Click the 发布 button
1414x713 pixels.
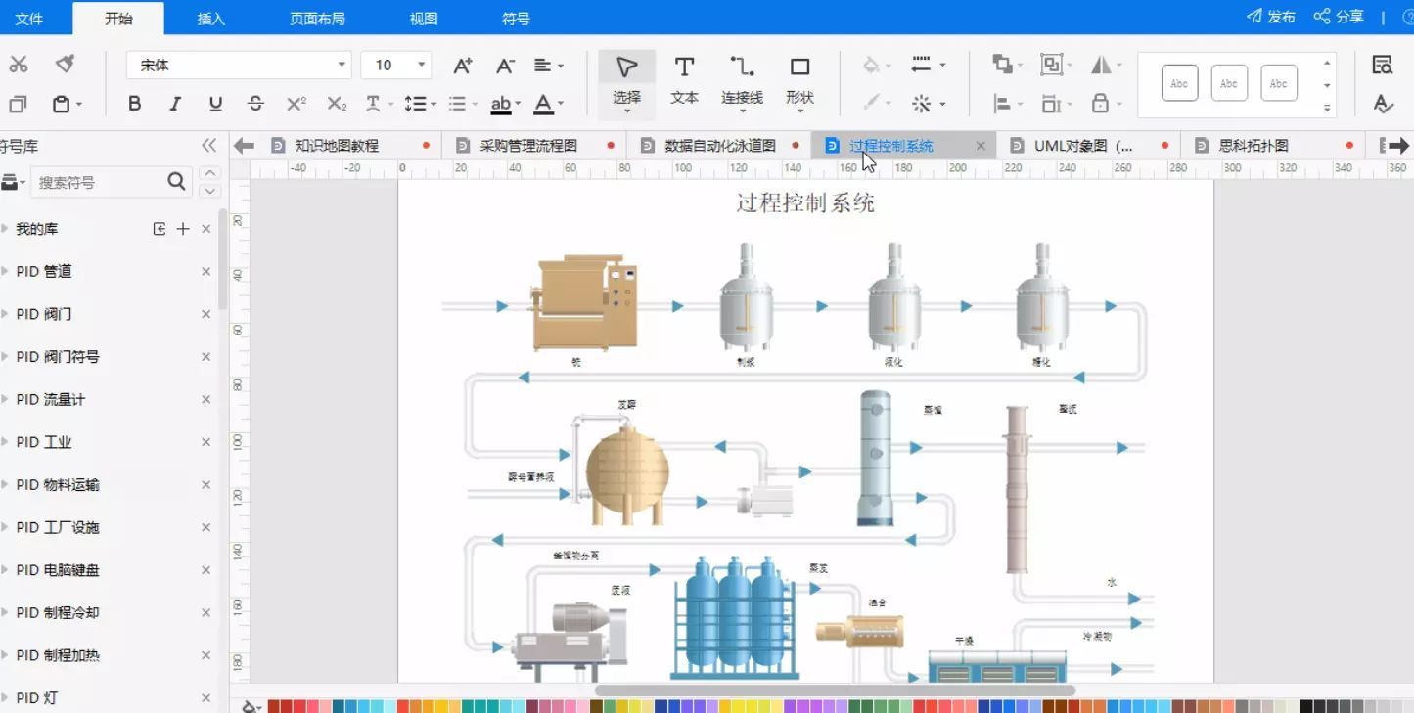click(1271, 17)
